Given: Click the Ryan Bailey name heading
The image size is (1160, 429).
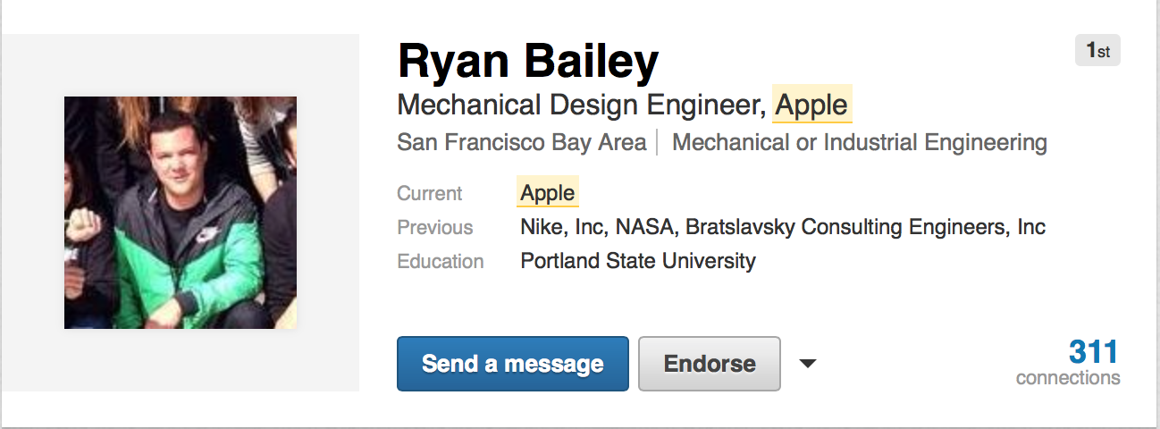Looking at the screenshot, I should point(527,61).
